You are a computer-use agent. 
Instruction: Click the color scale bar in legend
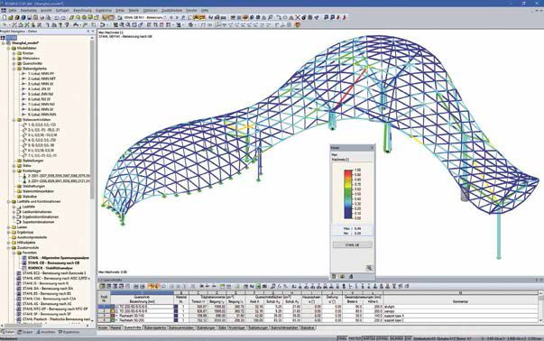[348, 194]
